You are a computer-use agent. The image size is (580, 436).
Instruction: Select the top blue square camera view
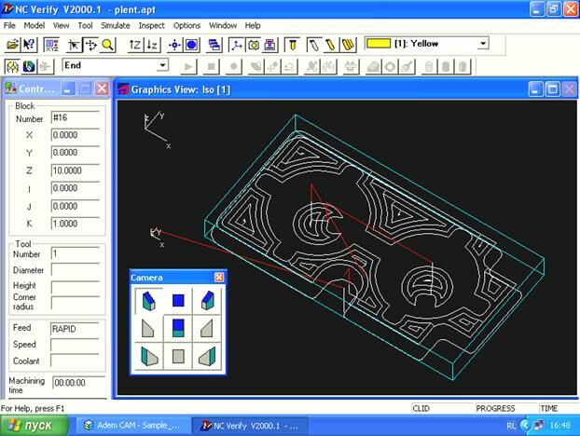pos(178,300)
